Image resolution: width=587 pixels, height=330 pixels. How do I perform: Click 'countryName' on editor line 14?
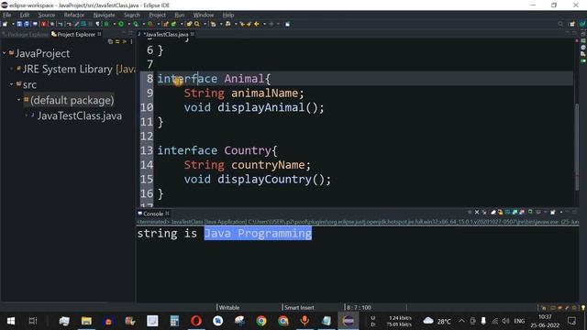(268, 165)
